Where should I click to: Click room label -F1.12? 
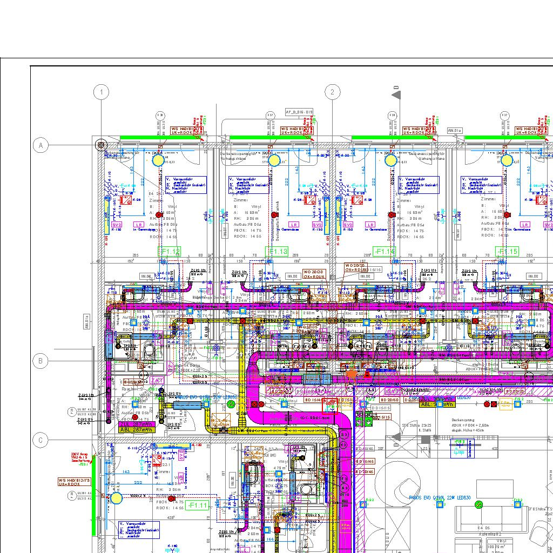click(x=170, y=252)
